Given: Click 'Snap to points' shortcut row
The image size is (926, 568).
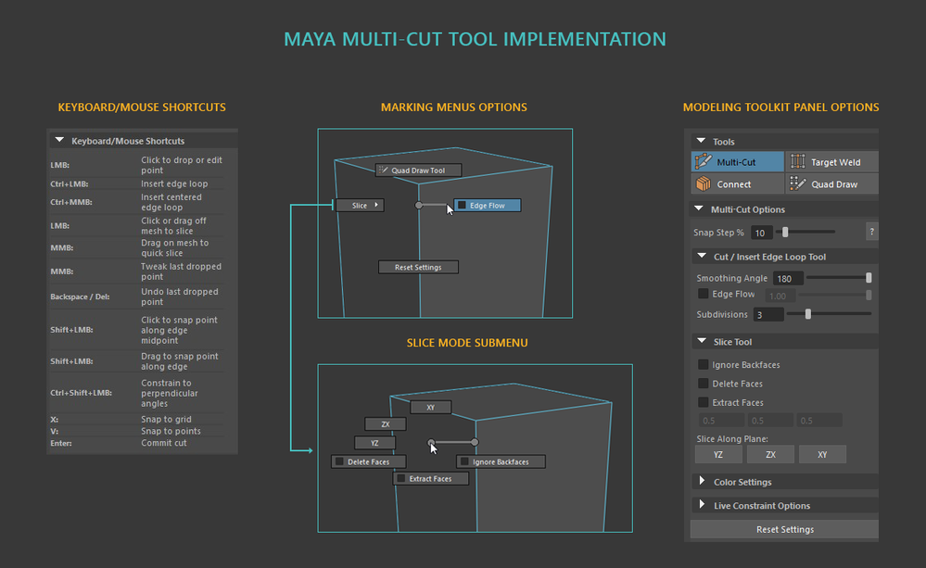Looking at the screenshot, I should [137, 431].
